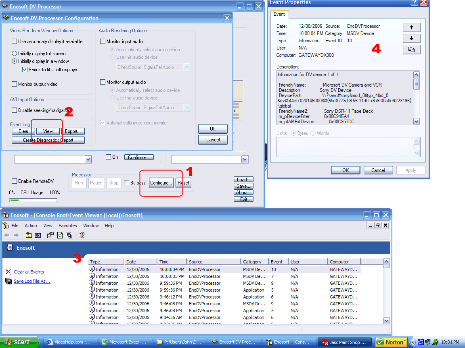465x348 pixels.
Task: Click the CPU Usage progress bar
Action: [x=33, y=200]
